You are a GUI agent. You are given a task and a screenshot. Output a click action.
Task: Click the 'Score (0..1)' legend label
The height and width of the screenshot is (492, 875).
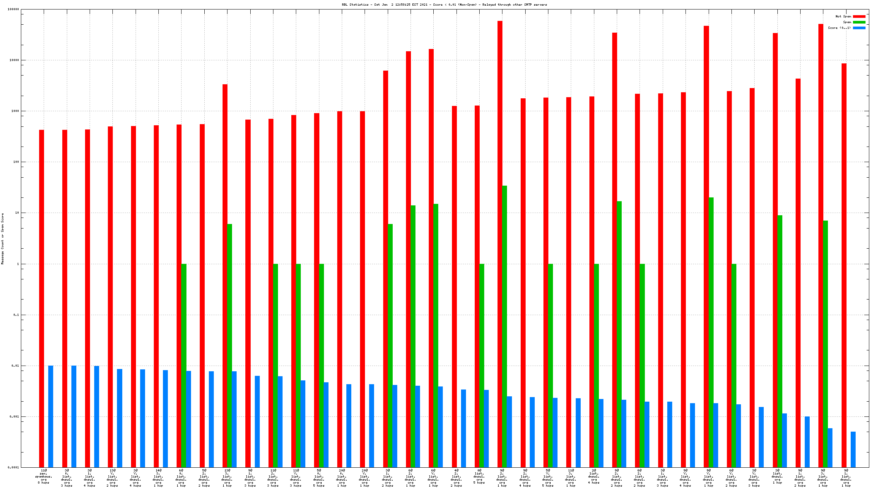coord(839,28)
